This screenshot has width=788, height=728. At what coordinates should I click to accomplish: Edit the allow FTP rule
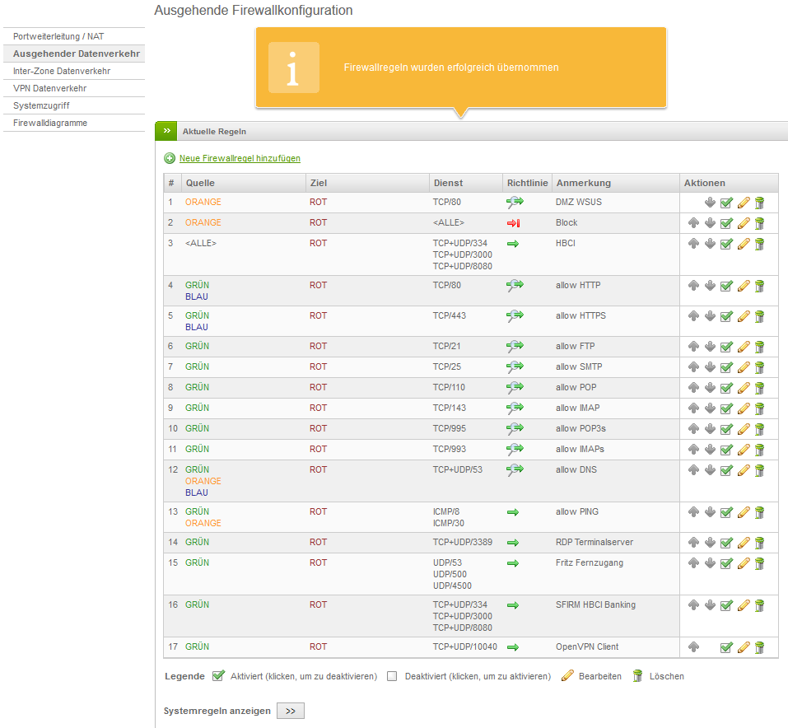[744, 347]
